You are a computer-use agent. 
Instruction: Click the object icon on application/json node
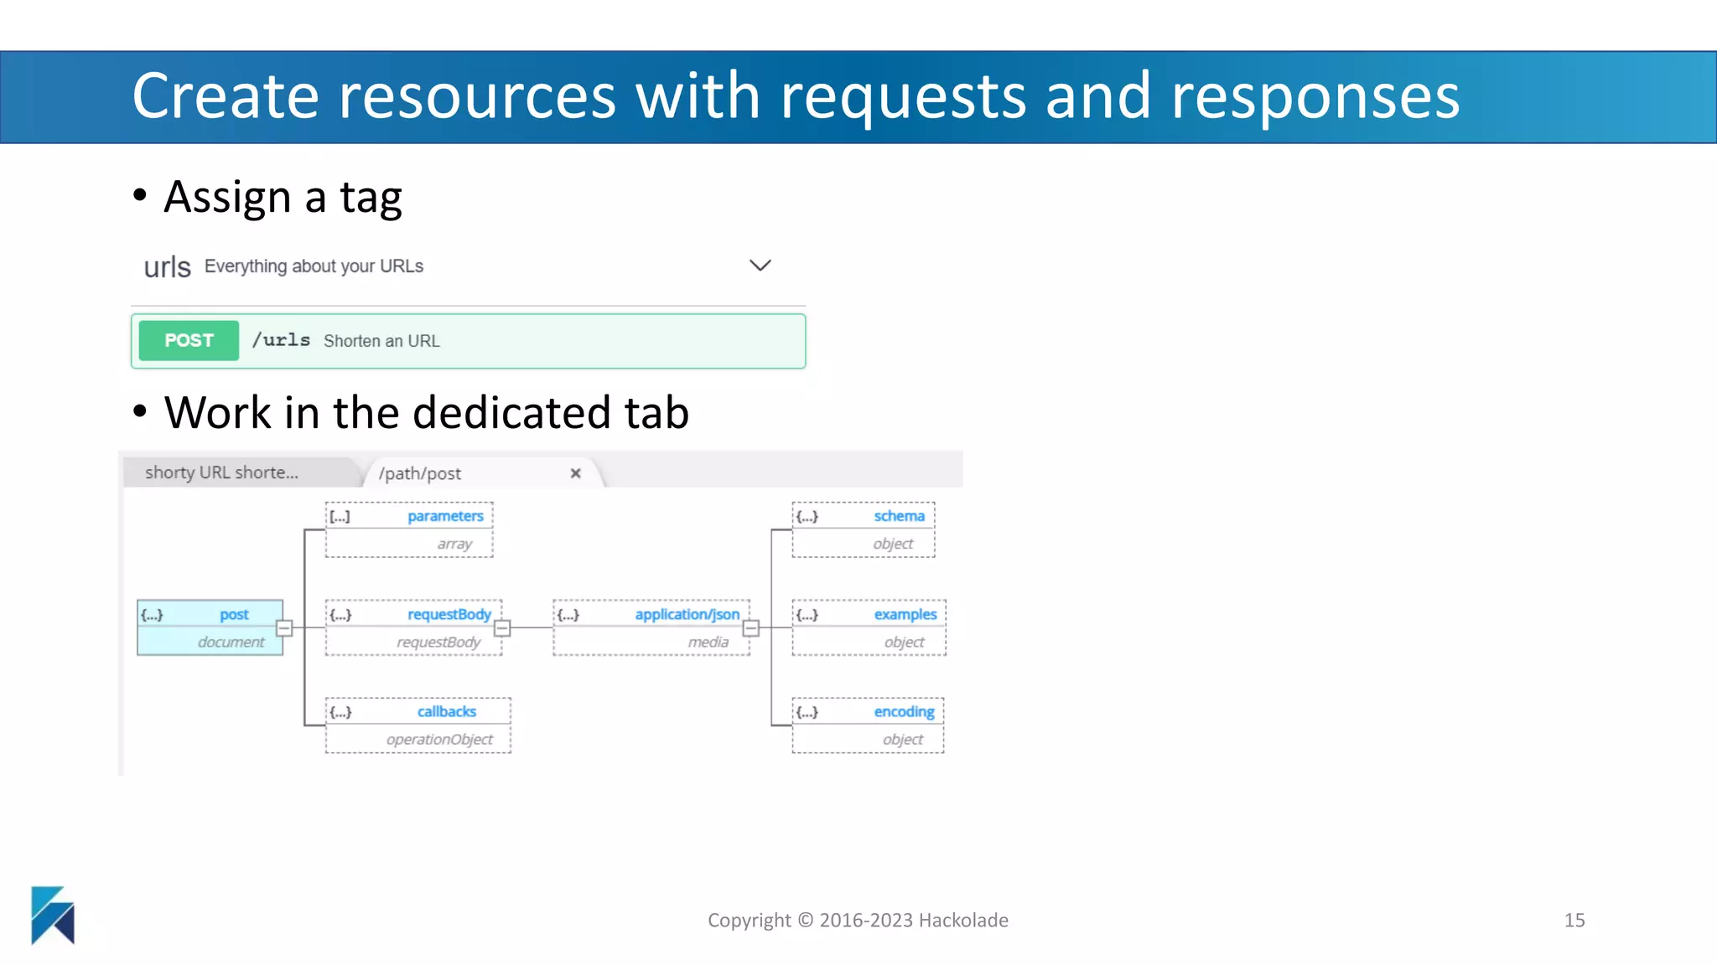click(x=568, y=615)
